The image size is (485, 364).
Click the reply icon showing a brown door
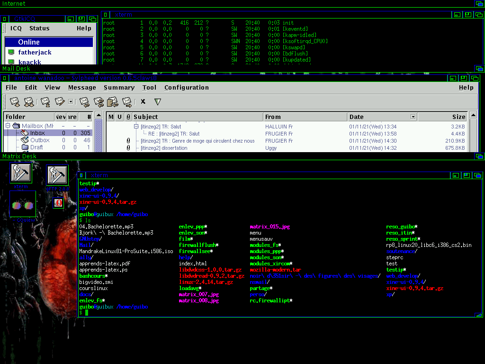pyautogui.click(x=113, y=101)
